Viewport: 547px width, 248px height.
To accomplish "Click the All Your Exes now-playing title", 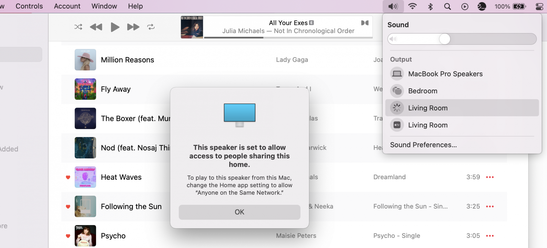I will 288,23.
